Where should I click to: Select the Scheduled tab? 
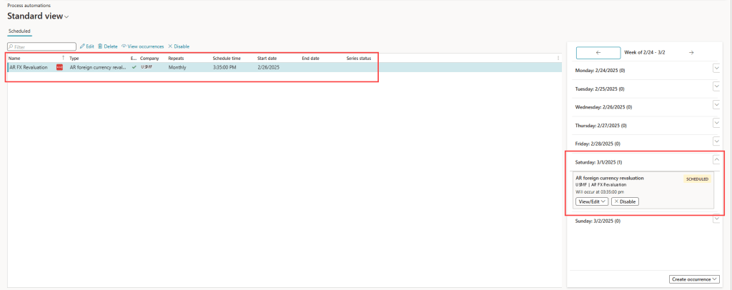(19, 31)
